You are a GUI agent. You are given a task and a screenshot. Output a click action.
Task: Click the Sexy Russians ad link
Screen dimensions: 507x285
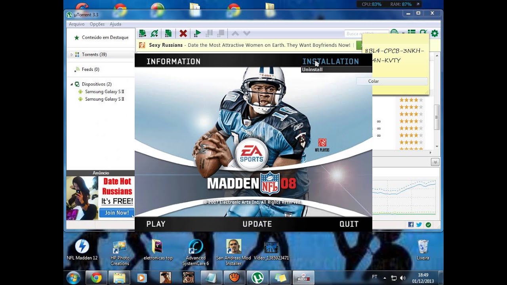click(166, 45)
